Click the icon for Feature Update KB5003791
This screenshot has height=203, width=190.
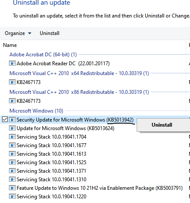point(12,188)
